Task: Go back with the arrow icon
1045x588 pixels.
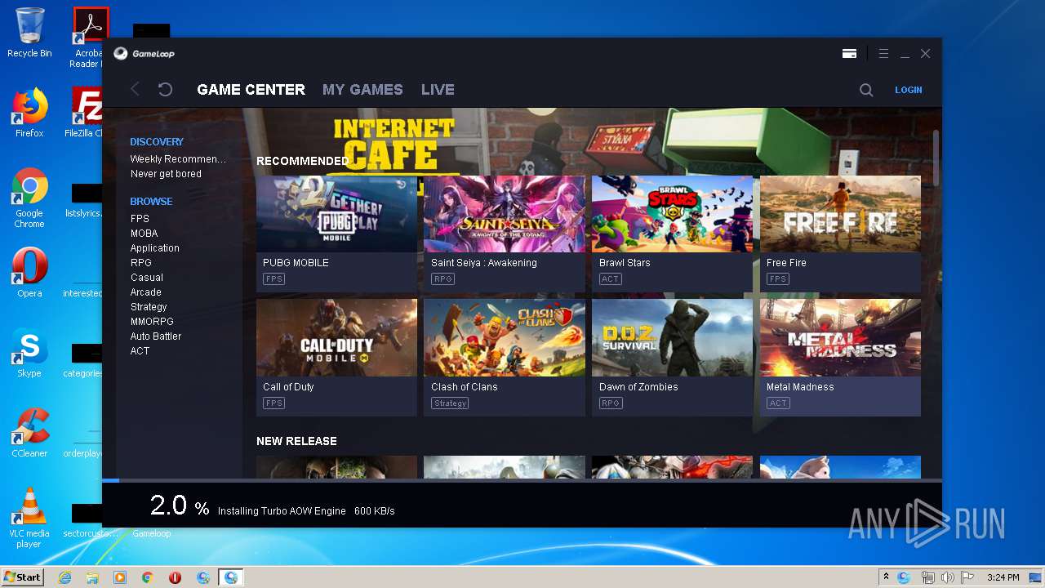Action: [136, 89]
